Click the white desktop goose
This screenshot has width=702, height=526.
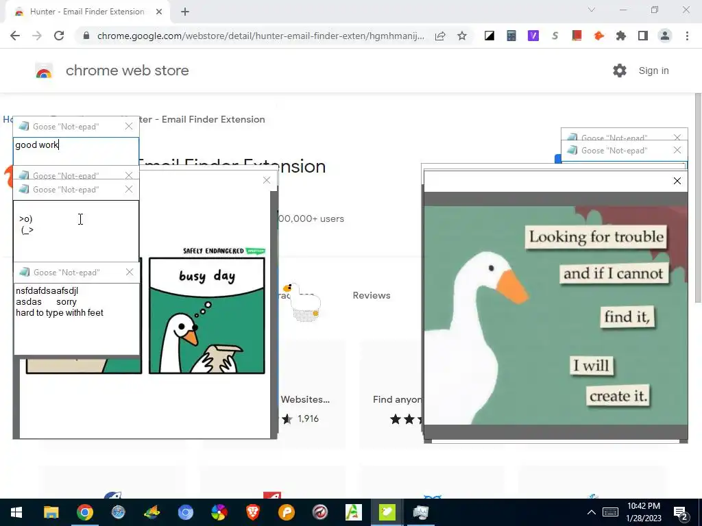pos(302,302)
